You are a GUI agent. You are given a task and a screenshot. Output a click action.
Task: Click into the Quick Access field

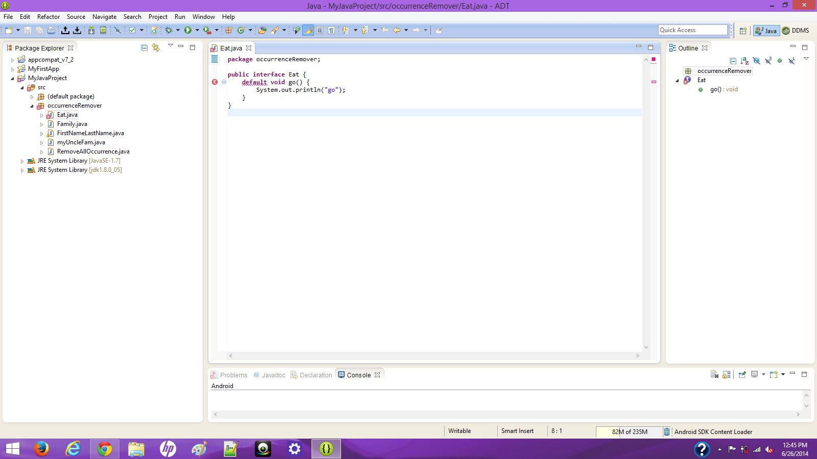692,30
